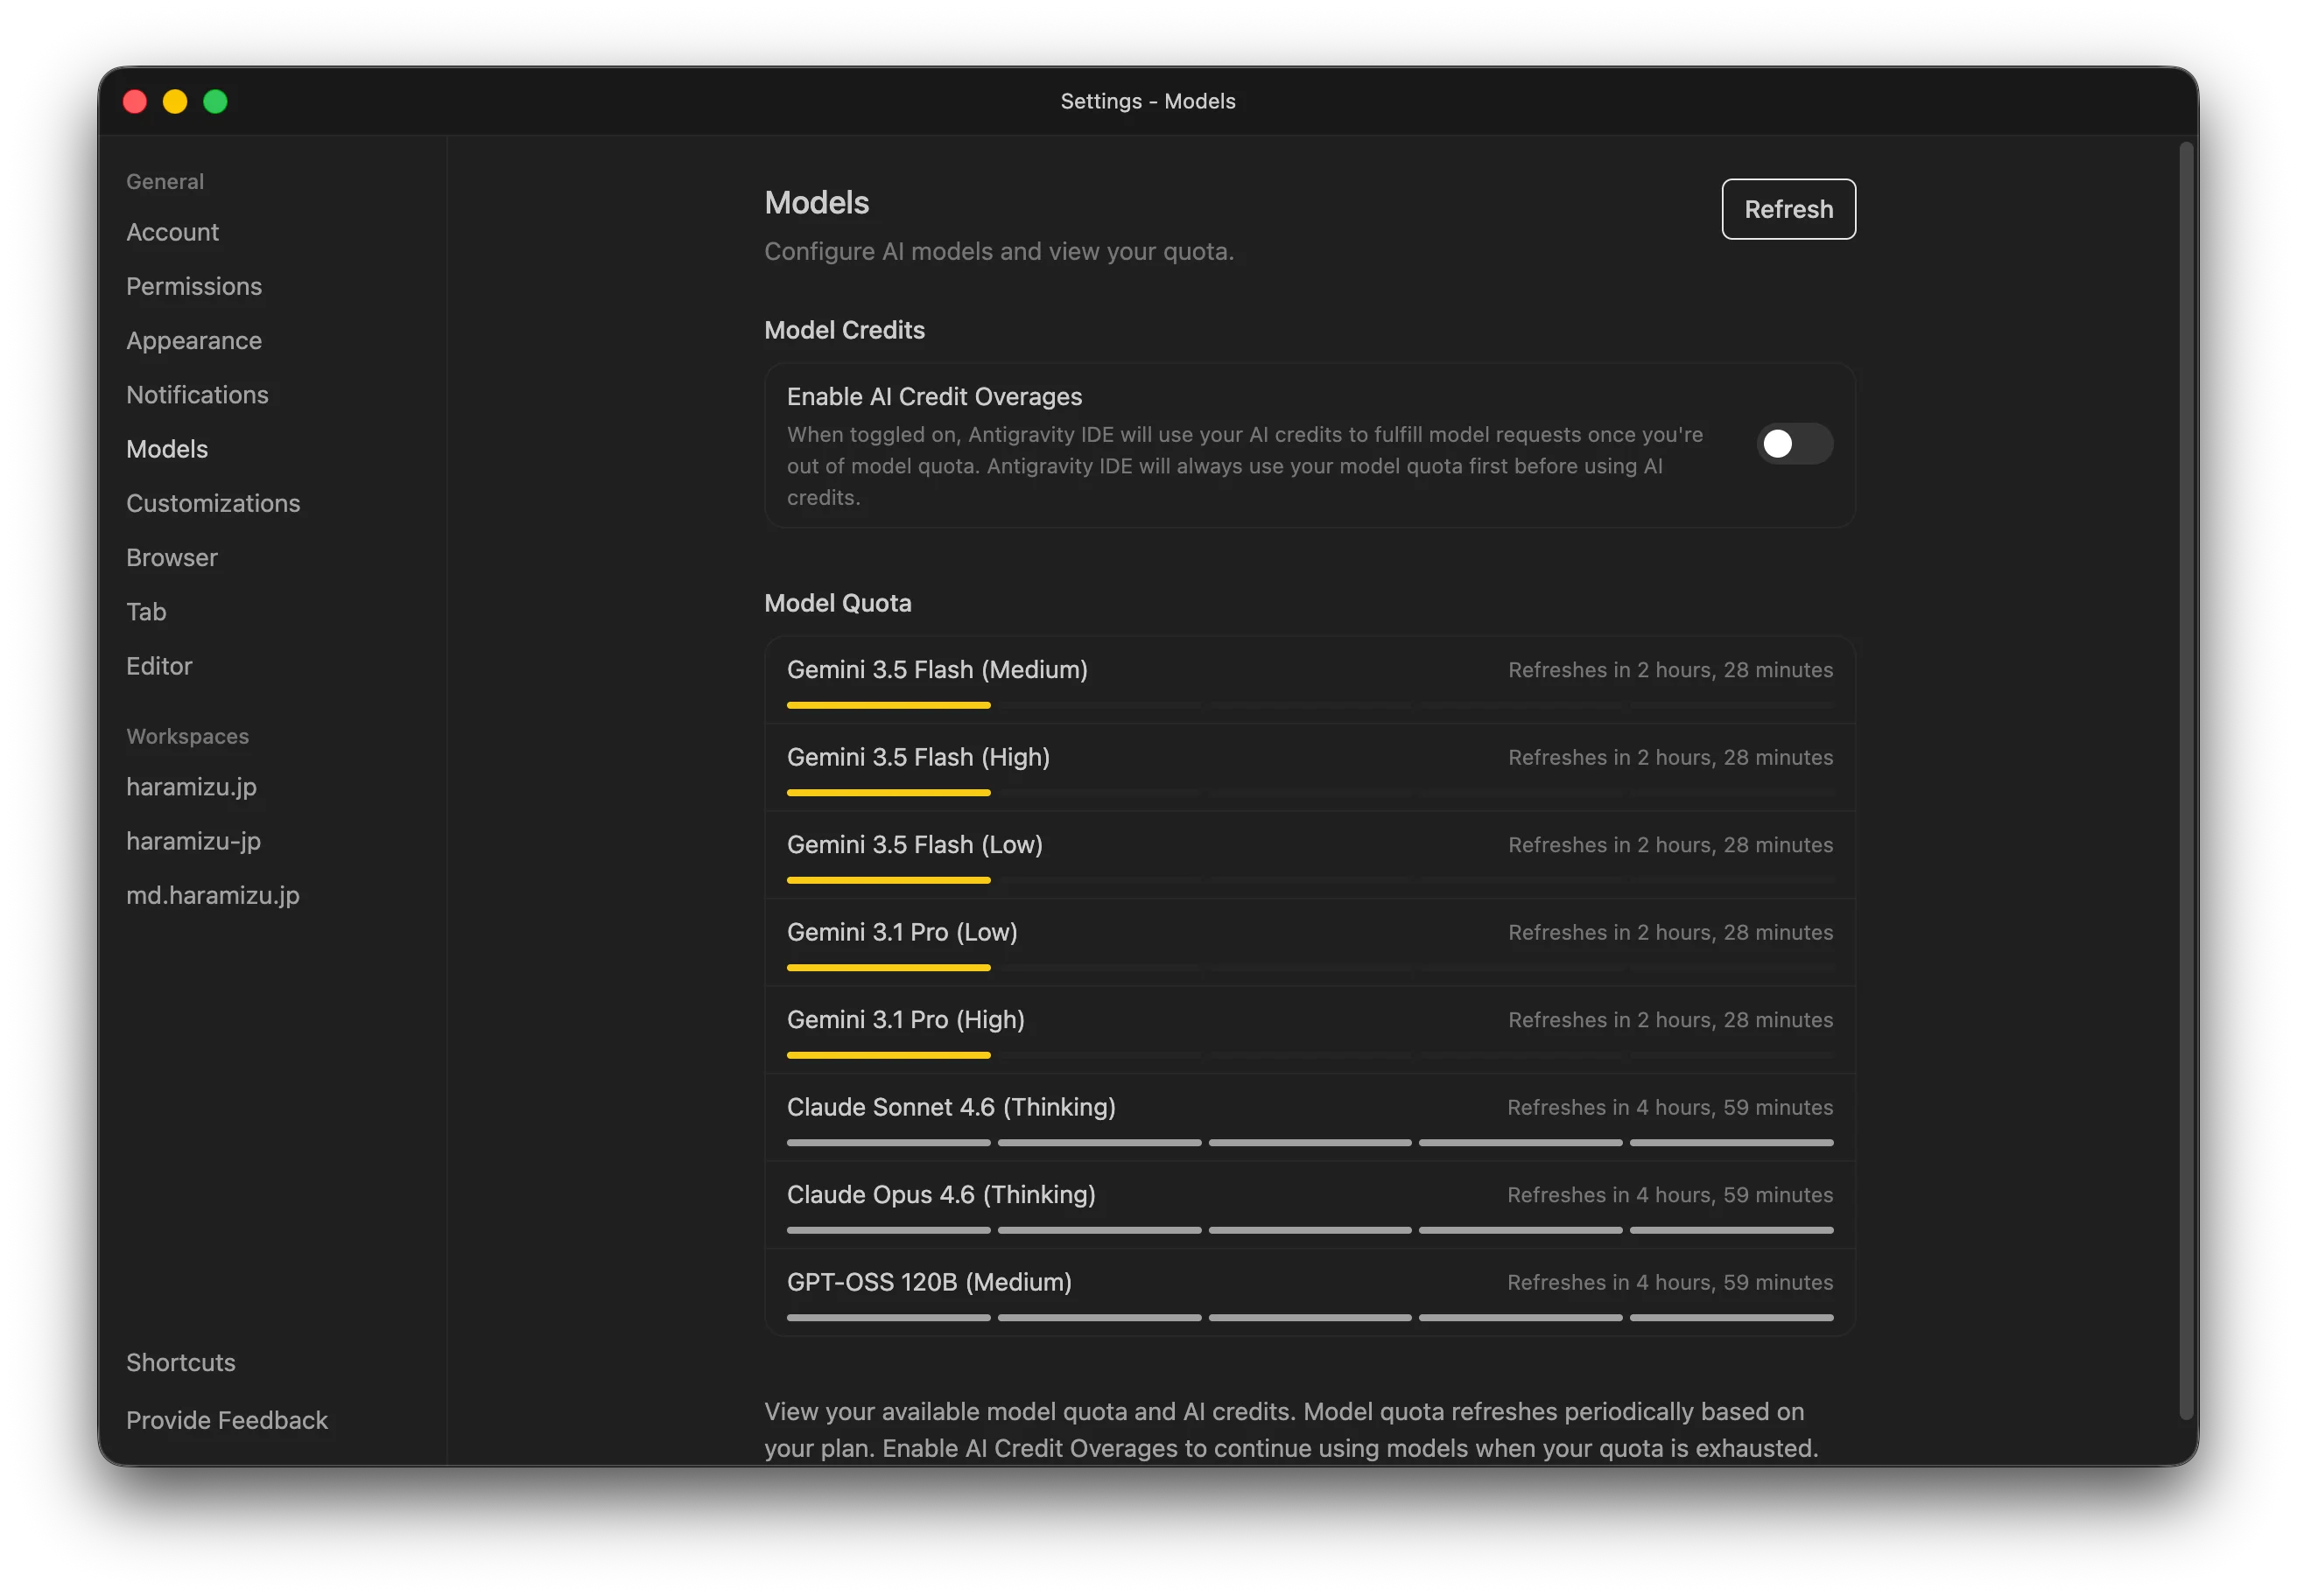Click Claude Sonnet 4.6 (Thinking) quota bar
The image size is (2297, 1596).
[1310, 1142]
